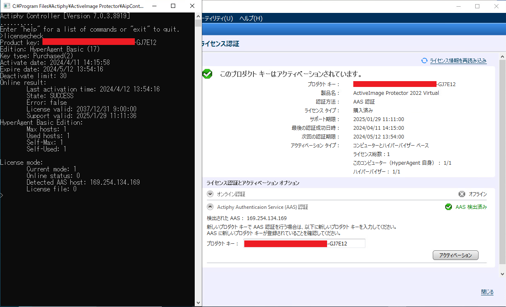Screen dimensions: 506x307
Task: Click the AAS detected green check icon
Action: (x=448, y=207)
